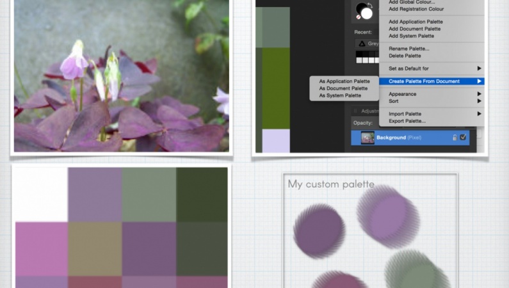Click the Opacity: label above the layer

click(362, 123)
